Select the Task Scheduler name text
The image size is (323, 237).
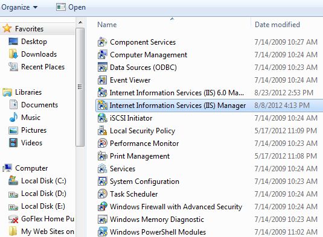[134, 194]
